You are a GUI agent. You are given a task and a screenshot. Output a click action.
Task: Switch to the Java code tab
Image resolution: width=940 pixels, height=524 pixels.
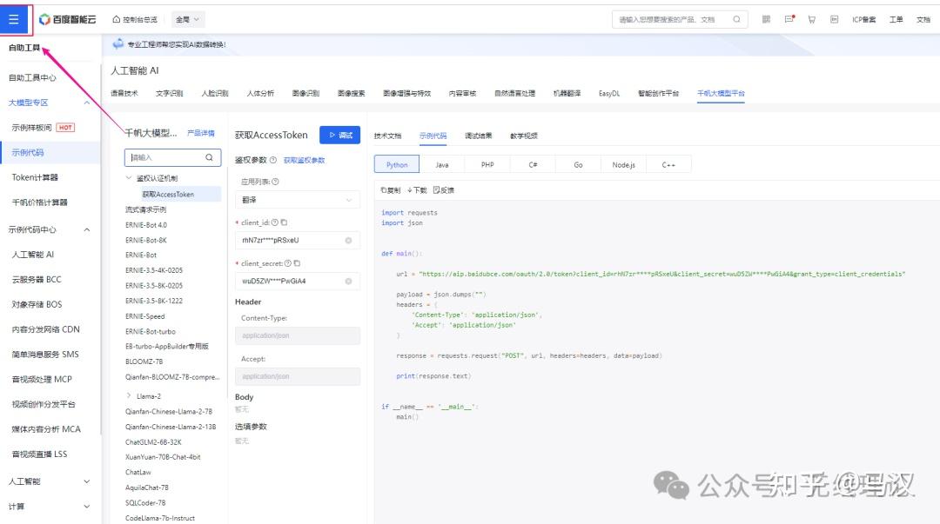pyautogui.click(x=441, y=163)
